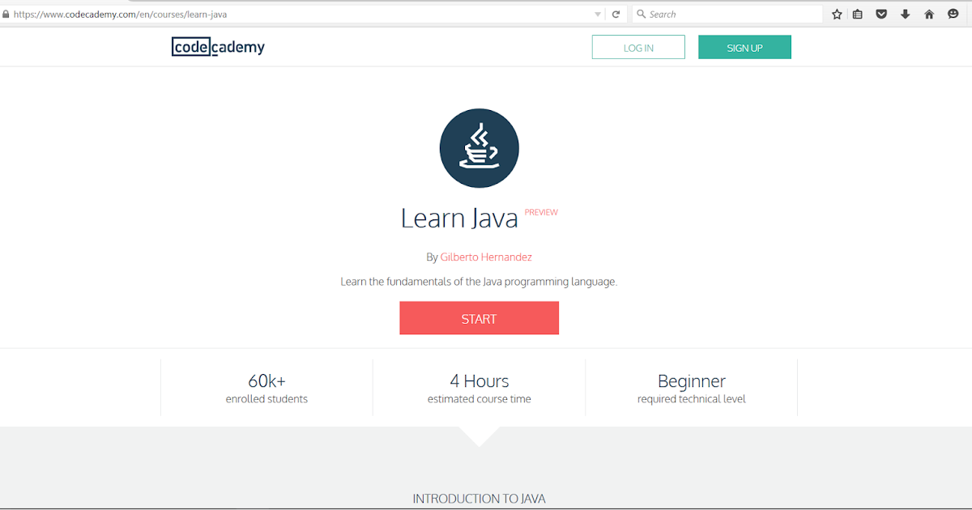Go to the browser home icon
Screen dimensions: 972x510
(929, 15)
